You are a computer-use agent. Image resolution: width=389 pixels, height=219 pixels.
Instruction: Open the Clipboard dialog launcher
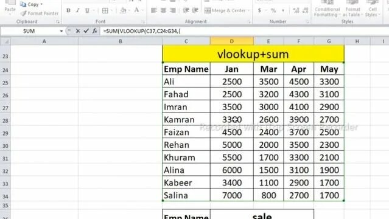[58, 22]
